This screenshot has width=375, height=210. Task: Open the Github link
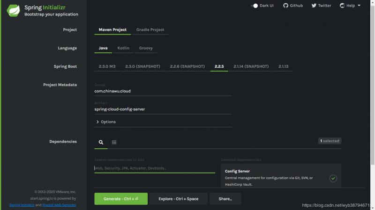coord(293,6)
